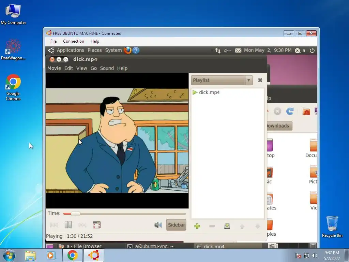Click stop icon in File Browser
349x262 pixels.
(x=277, y=111)
